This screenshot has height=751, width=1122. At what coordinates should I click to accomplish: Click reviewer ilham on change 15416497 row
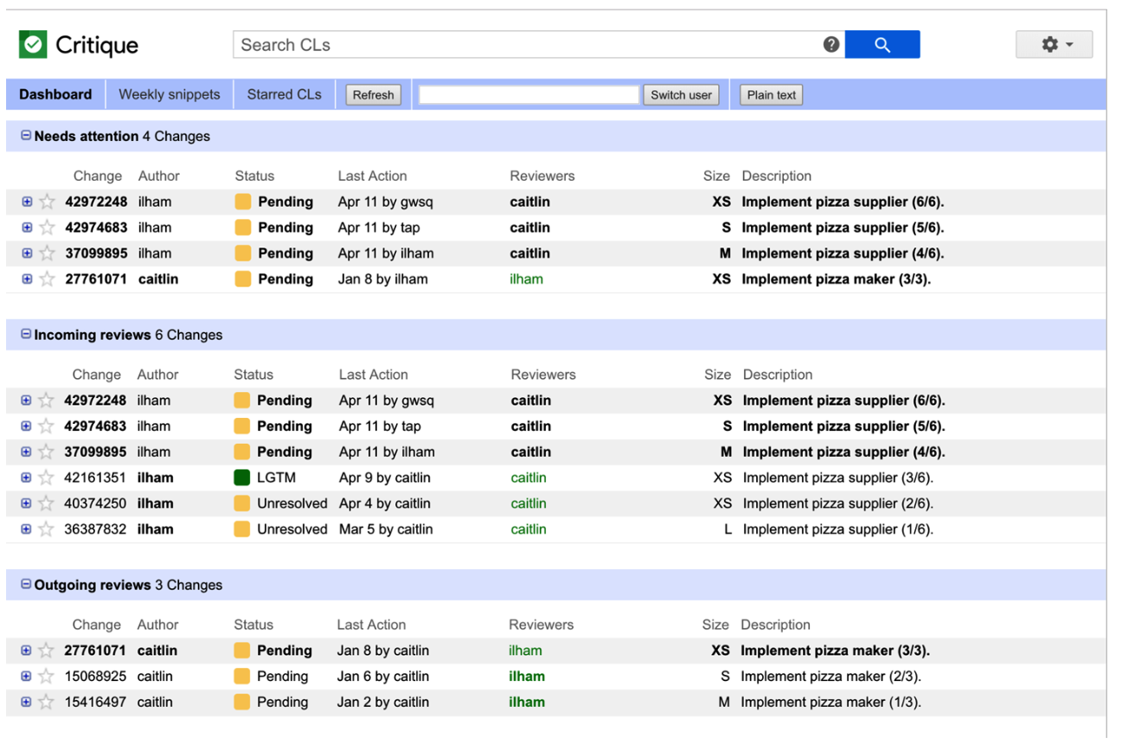(x=527, y=702)
